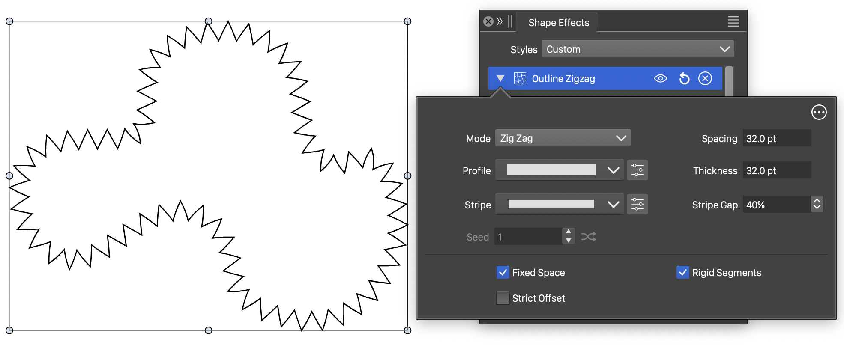
Task: Open the Styles Custom dropdown
Action: pyautogui.click(x=637, y=49)
